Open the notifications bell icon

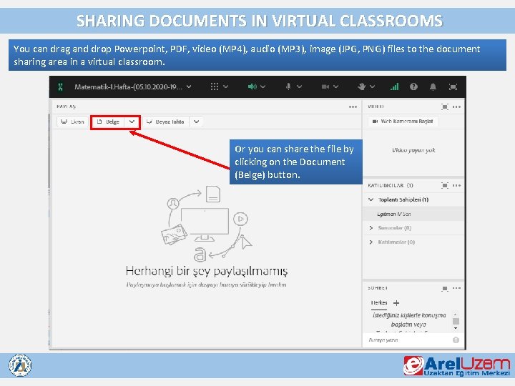[433, 86]
